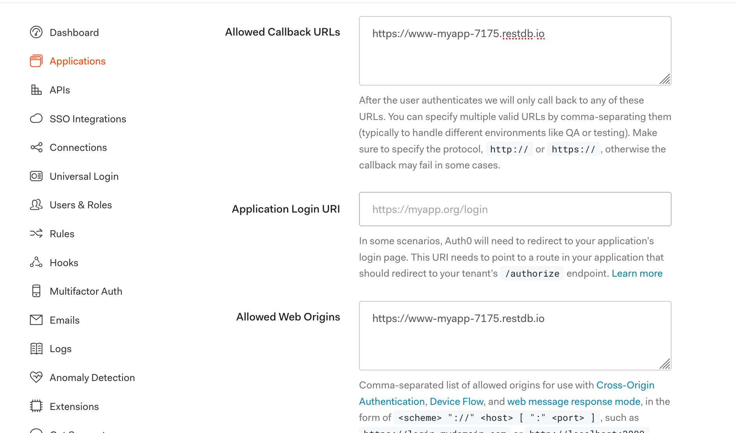Click the Universal Login icon
The width and height of the screenshot is (736, 433).
pyautogui.click(x=36, y=176)
